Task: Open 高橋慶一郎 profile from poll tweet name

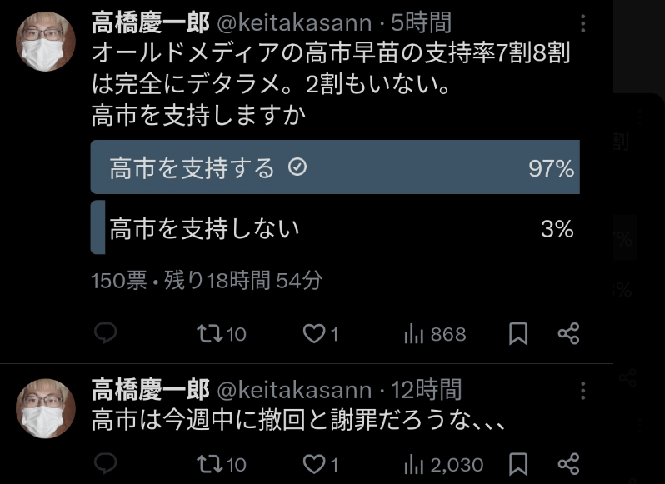Action: click(x=150, y=22)
